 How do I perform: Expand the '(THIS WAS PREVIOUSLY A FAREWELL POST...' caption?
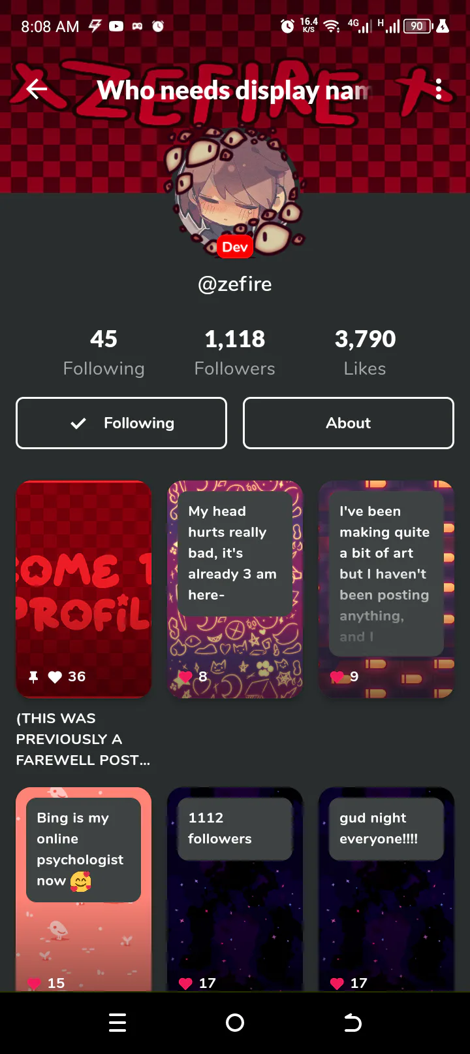tap(84, 739)
